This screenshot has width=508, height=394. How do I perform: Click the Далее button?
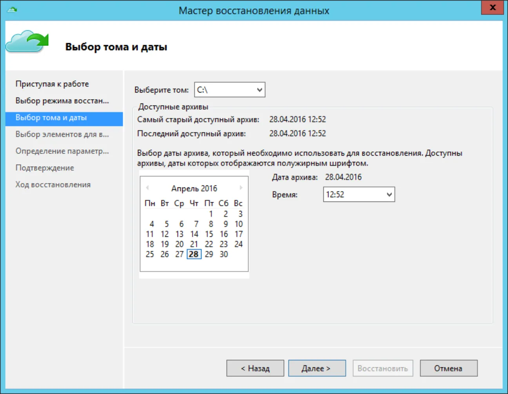(x=317, y=368)
